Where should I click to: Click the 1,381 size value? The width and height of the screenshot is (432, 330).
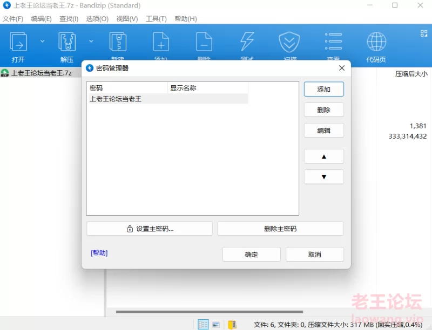click(x=418, y=126)
